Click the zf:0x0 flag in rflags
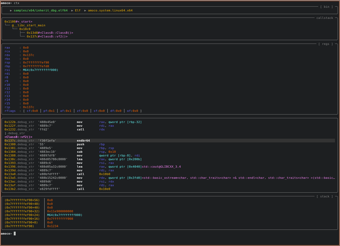The height and width of the screenshot is (246, 340). click(x=82, y=111)
